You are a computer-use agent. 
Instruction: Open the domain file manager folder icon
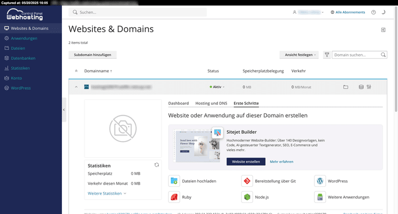[345, 87]
